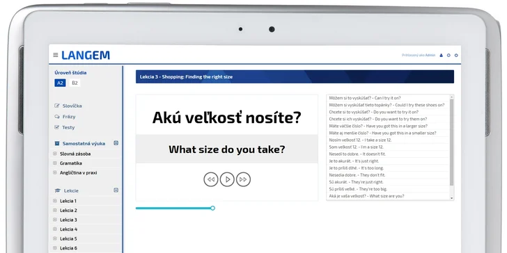507x253 pixels.
Task: Expand the Gramatika tree item
Action: click(54, 163)
